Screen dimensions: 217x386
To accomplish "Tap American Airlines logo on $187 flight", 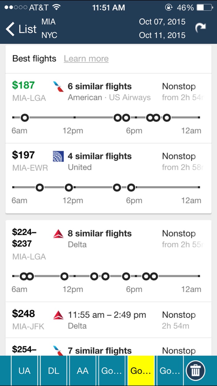I will [58, 87].
